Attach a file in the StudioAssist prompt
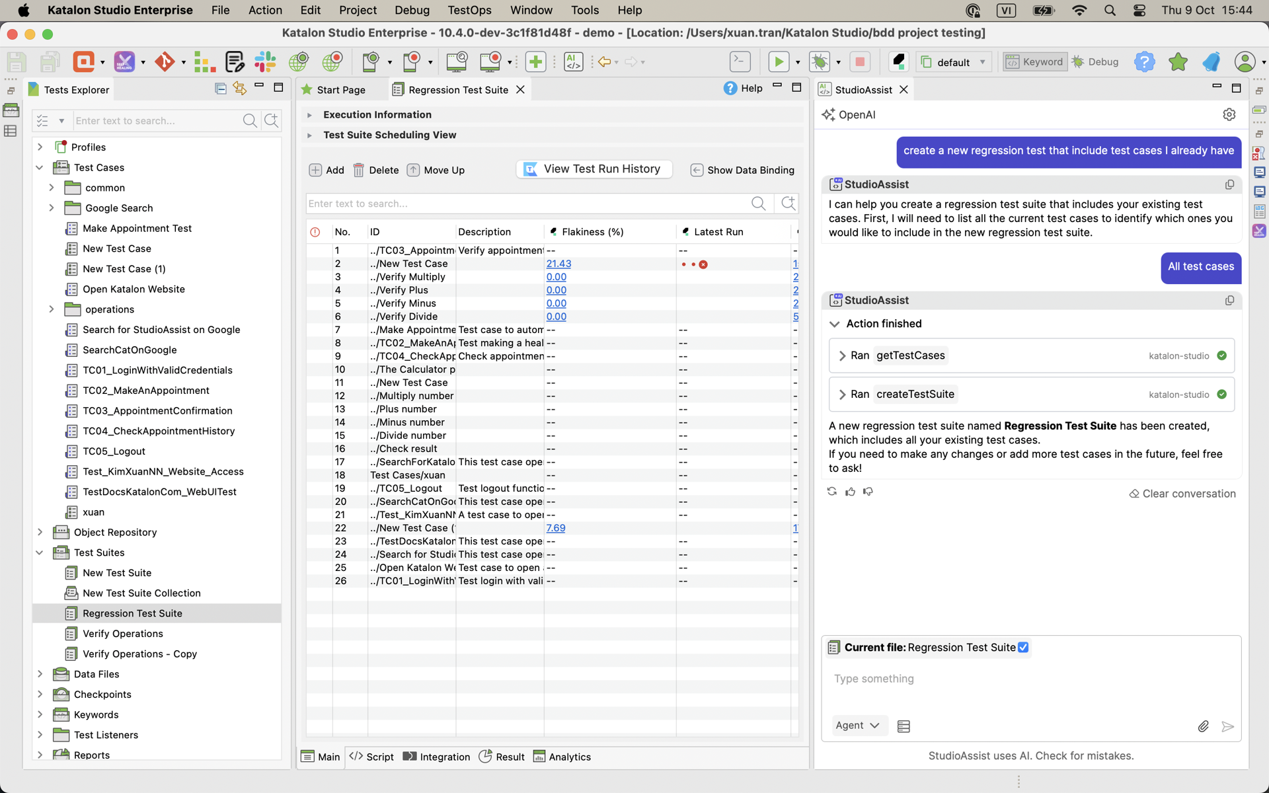 point(1203,726)
